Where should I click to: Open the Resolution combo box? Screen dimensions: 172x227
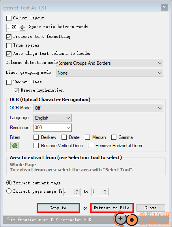52,128
